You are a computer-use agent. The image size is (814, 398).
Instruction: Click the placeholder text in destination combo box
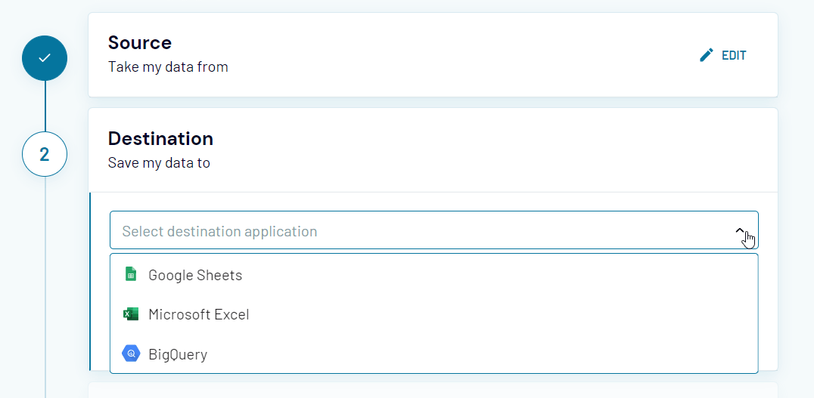click(219, 231)
